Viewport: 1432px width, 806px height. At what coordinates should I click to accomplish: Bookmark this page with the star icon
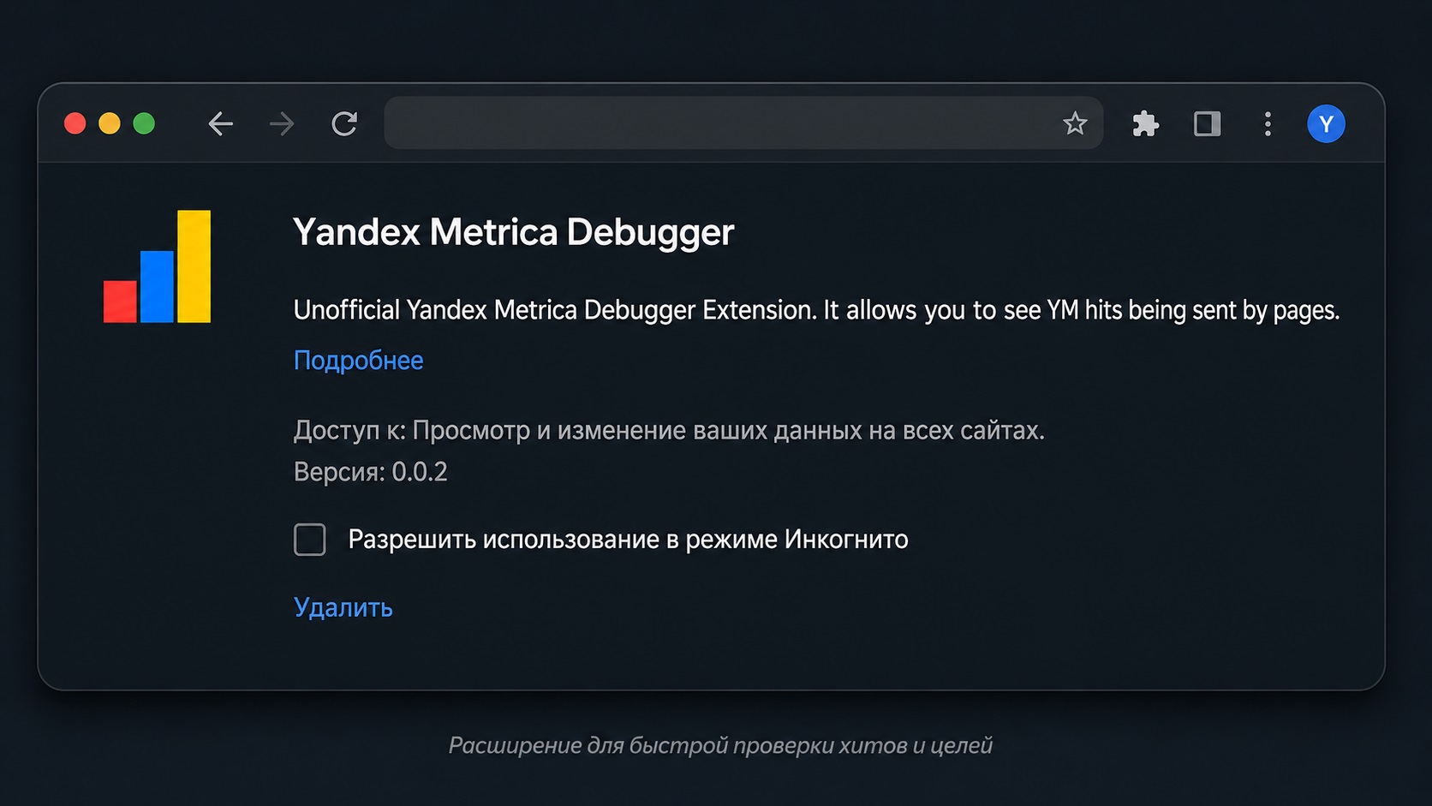1075,123
